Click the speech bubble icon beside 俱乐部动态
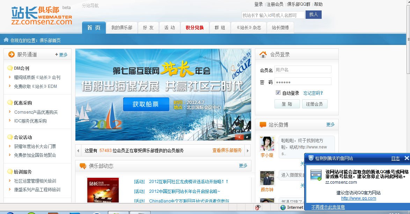This screenshot has height=214, width=410. (x=83, y=166)
